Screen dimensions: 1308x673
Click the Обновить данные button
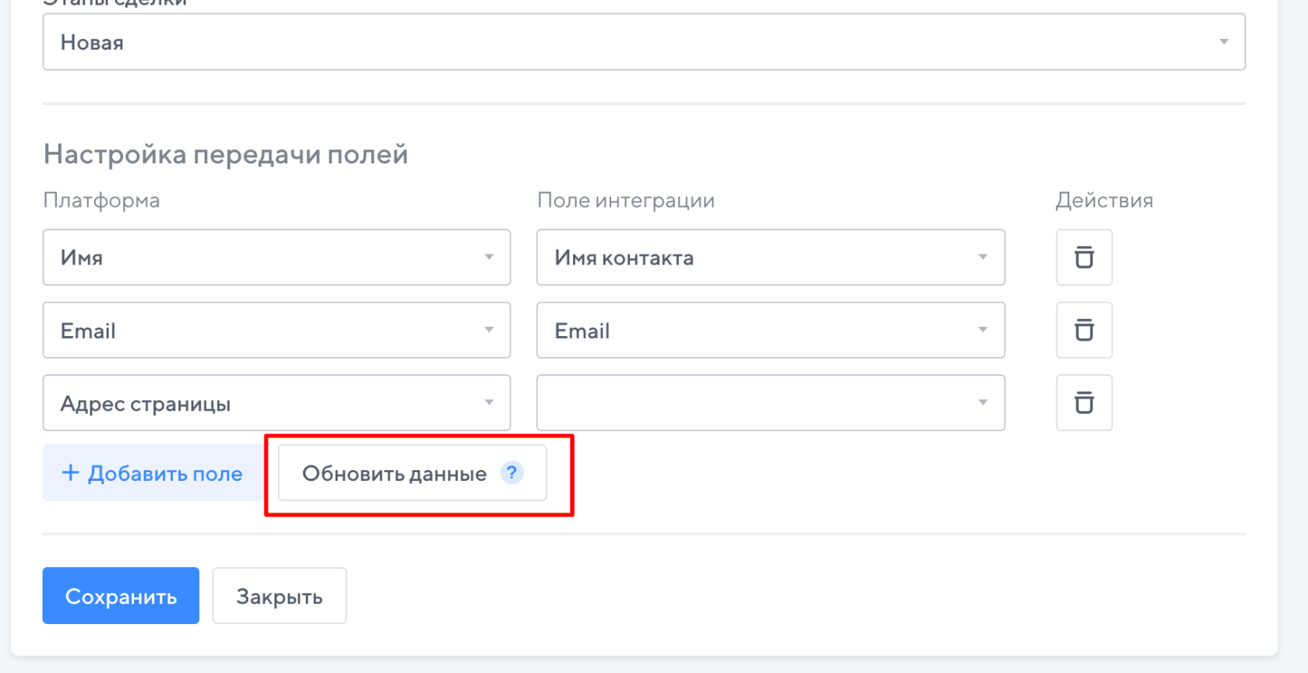394,473
